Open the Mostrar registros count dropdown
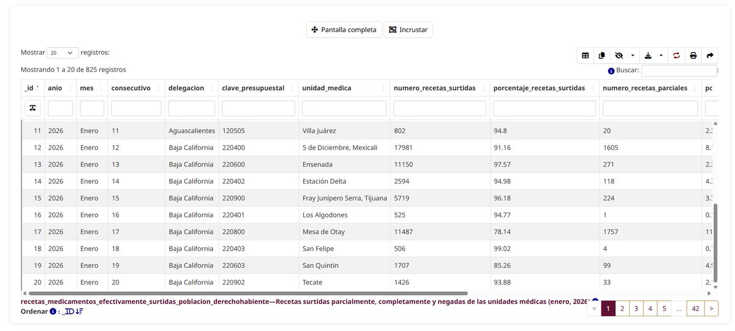Screen dimensions: 735x331 click(64, 53)
